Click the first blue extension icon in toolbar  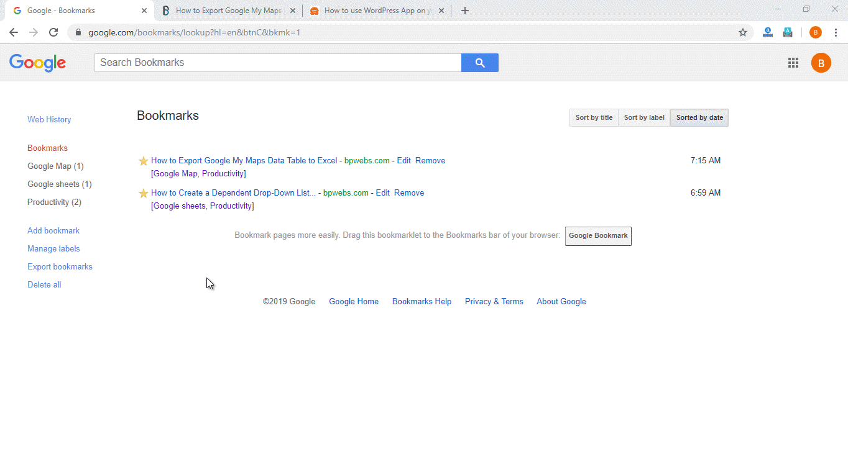768,32
